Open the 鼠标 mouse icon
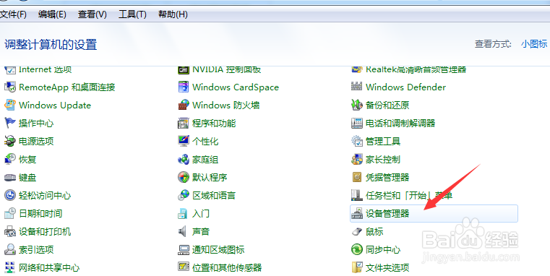 [x=357, y=231]
